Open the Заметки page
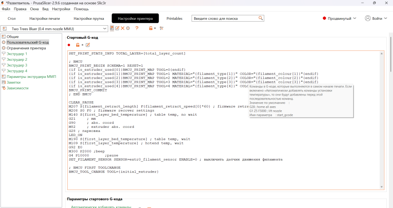This screenshot has width=393, height=208. (x=14, y=82)
